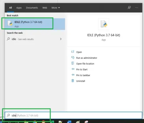Open Word from the taskbar
The width and height of the screenshot is (144, 123).
click(69, 122)
